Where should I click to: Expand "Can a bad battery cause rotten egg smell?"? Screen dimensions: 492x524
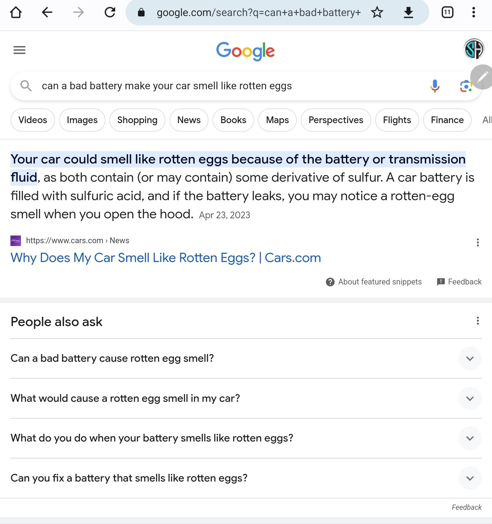coord(470,358)
